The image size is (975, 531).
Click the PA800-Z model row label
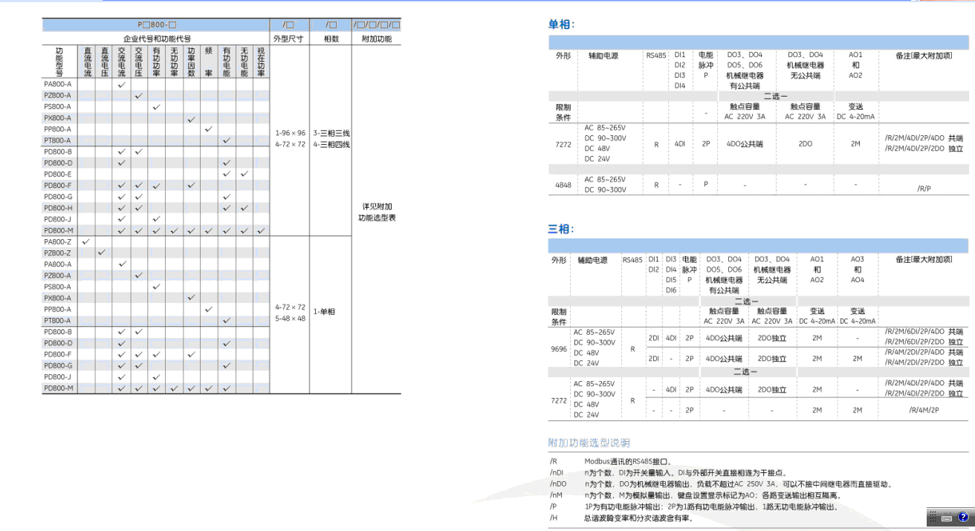coord(59,241)
